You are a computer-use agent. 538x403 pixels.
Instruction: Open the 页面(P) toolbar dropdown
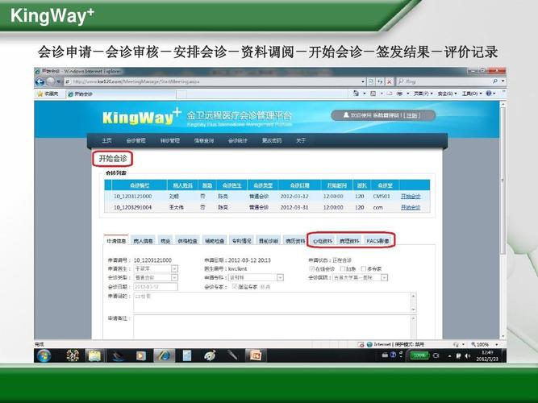pyautogui.click(x=423, y=93)
